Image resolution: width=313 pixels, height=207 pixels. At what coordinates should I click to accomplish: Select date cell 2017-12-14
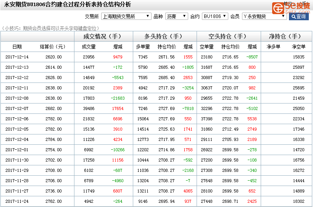tap(17, 57)
